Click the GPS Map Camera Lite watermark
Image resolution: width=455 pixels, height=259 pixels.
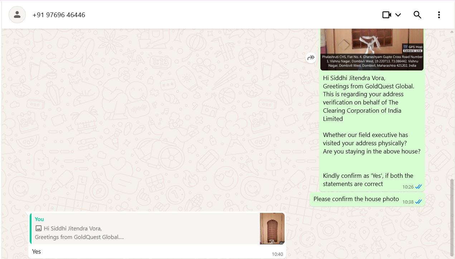(x=412, y=48)
